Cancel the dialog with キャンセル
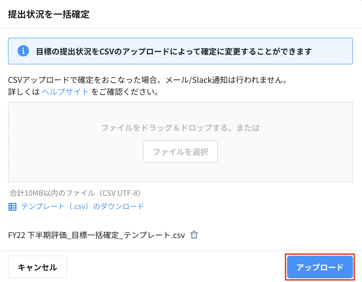The height and width of the screenshot is (282, 362). [37, 267]
